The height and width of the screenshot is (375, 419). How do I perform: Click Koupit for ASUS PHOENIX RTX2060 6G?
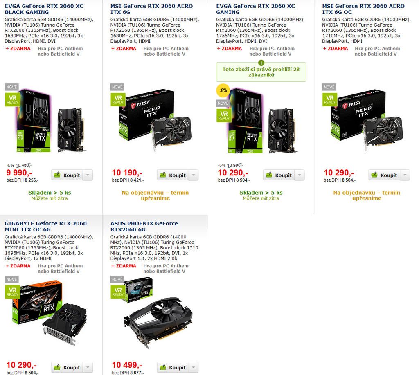(173, 368)
